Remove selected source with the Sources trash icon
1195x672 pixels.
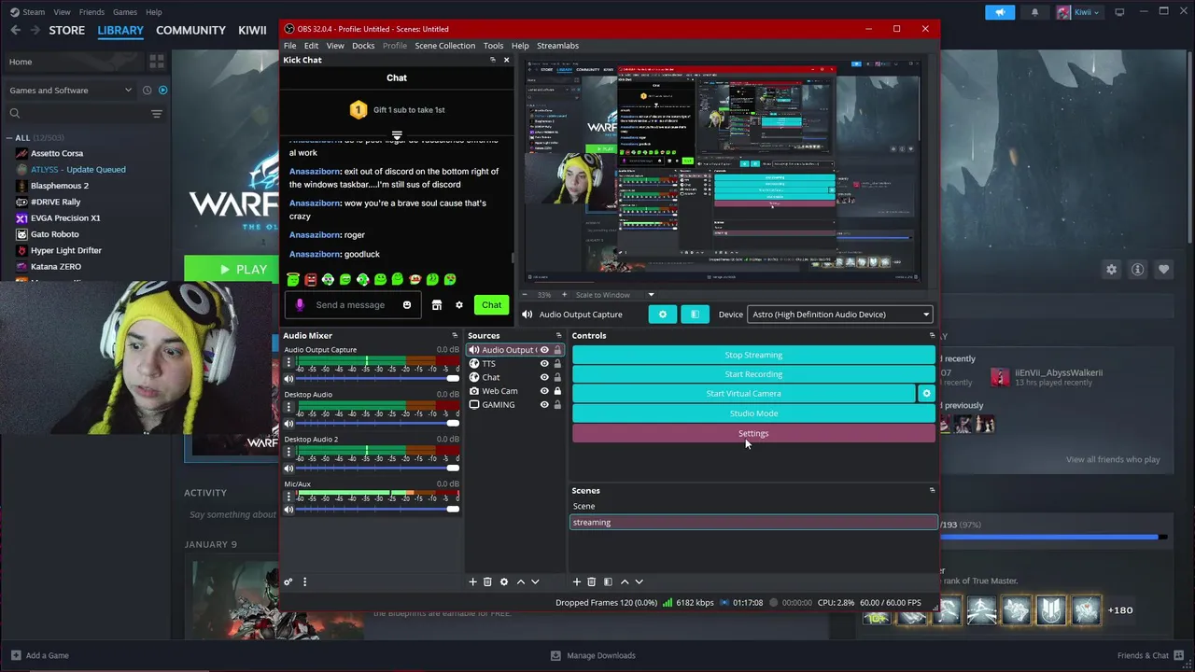coord(487,581)
